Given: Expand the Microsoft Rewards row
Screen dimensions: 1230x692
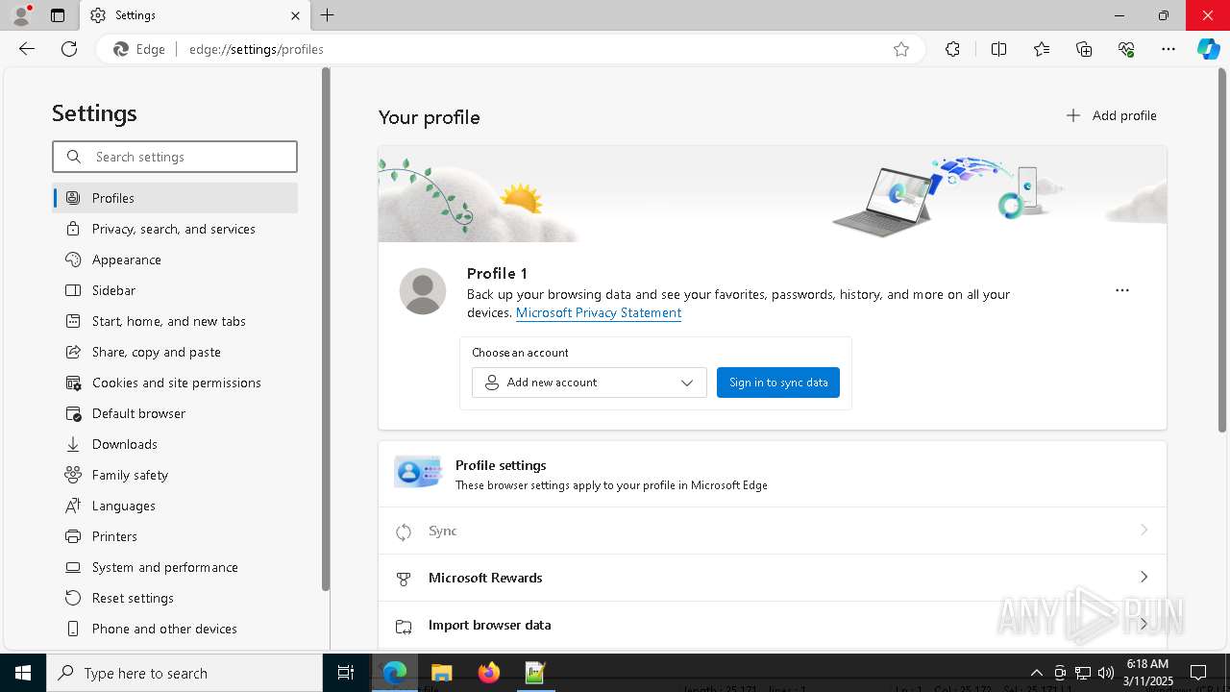Looking at the screenshot, I should click(773, 578).
